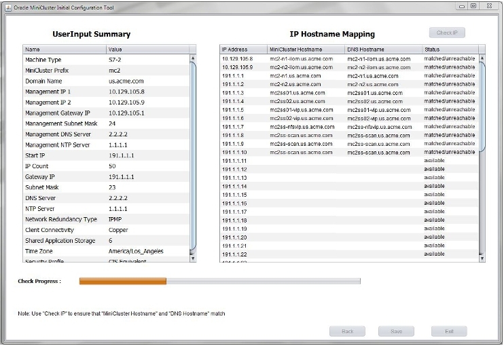Select IP address 10.129.105.8 row

pos(350,59)
